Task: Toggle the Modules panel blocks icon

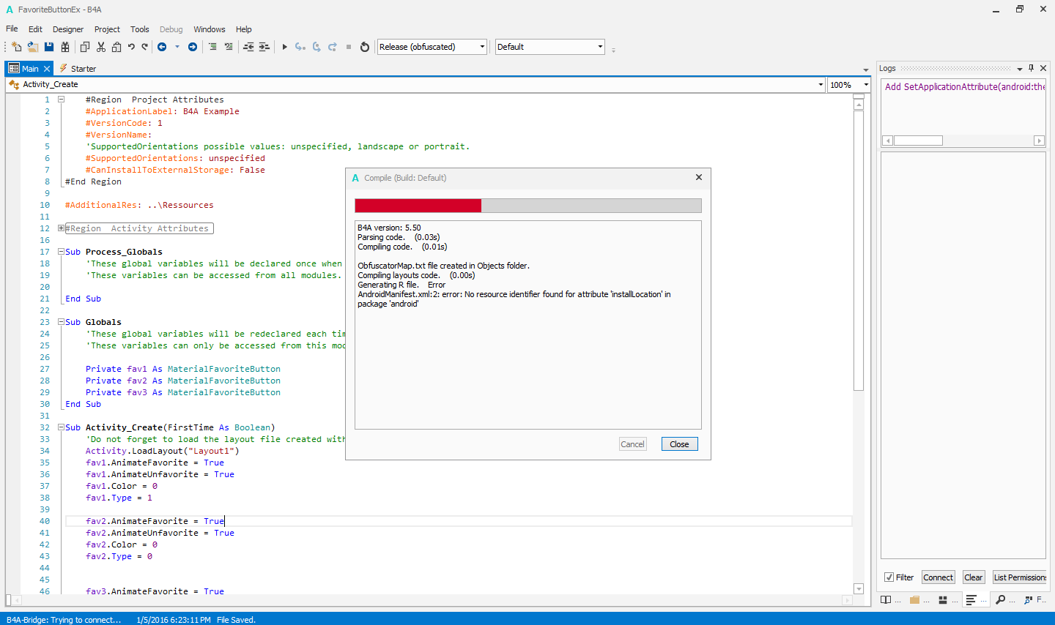Action: point(943,599)
